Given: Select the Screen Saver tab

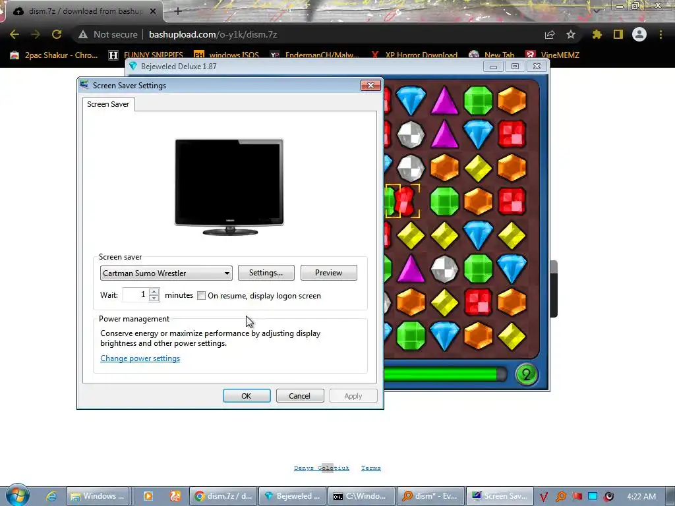Looking at the screenshot, I should coord(108,104).
